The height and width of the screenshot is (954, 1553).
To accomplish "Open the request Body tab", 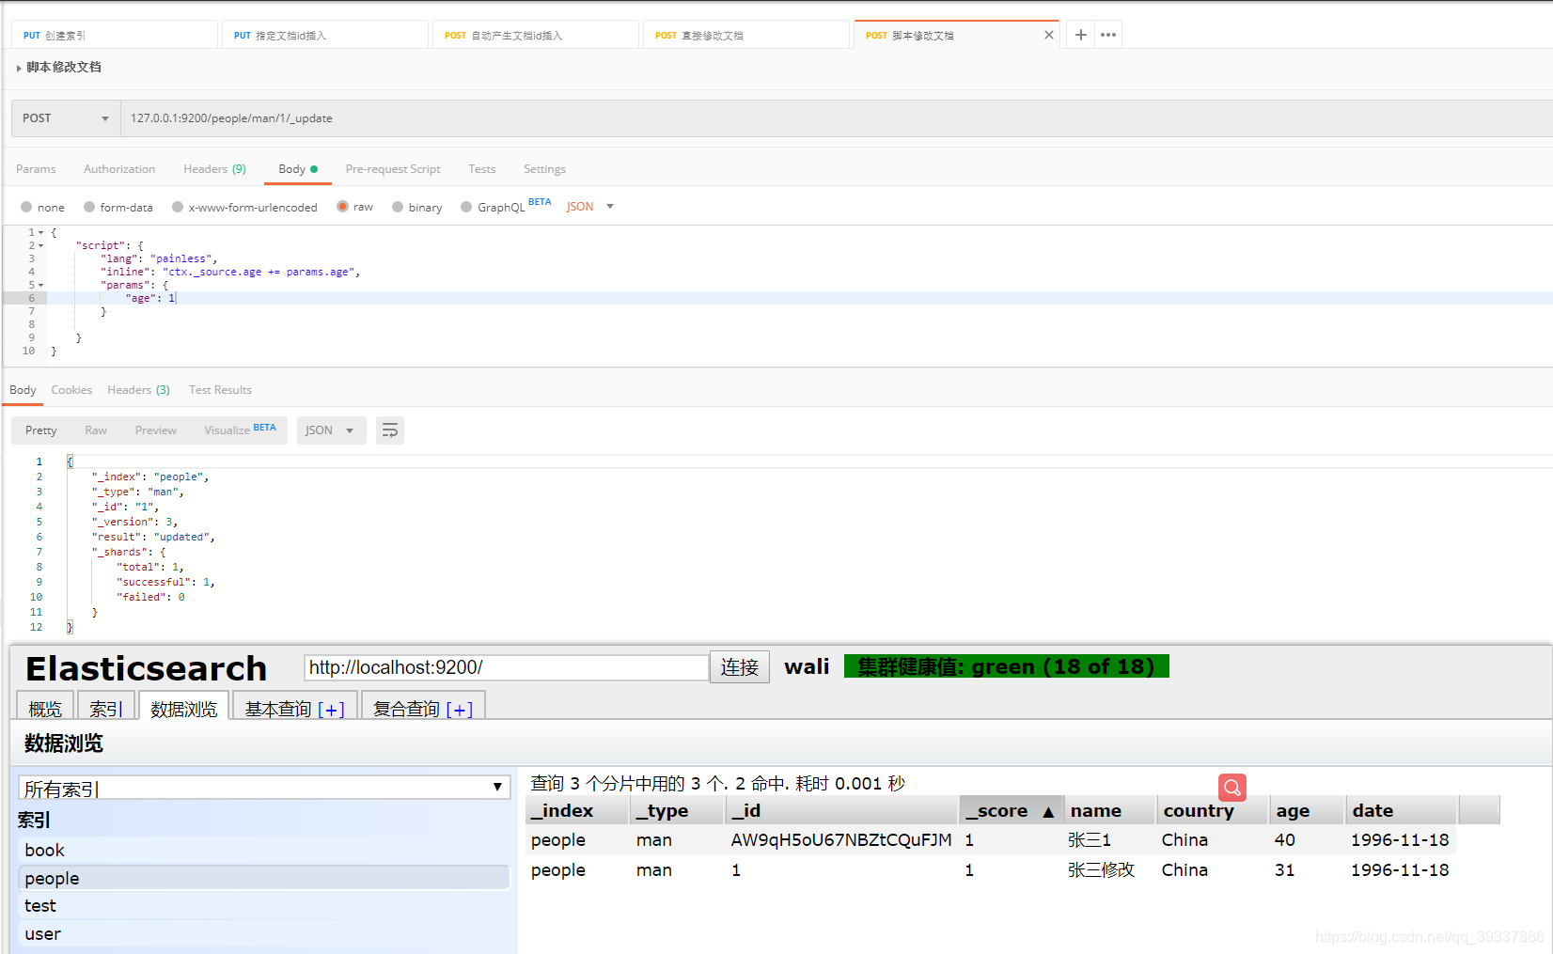I will [x=298, y=169].
